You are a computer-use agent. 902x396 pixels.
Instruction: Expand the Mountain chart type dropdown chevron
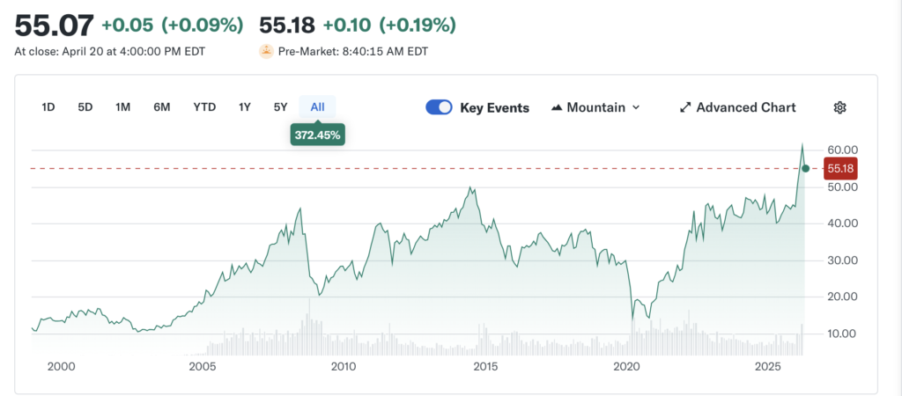tap(636, 107)
